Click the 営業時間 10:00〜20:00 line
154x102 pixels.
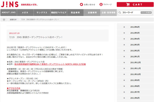coord(35,69)
